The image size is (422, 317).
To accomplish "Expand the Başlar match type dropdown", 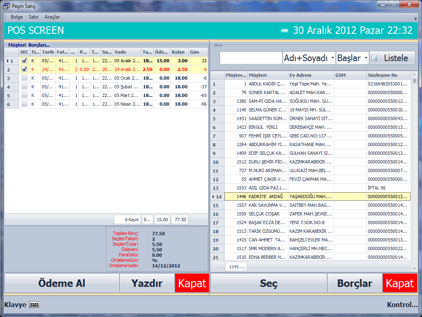I will (366, 58).
